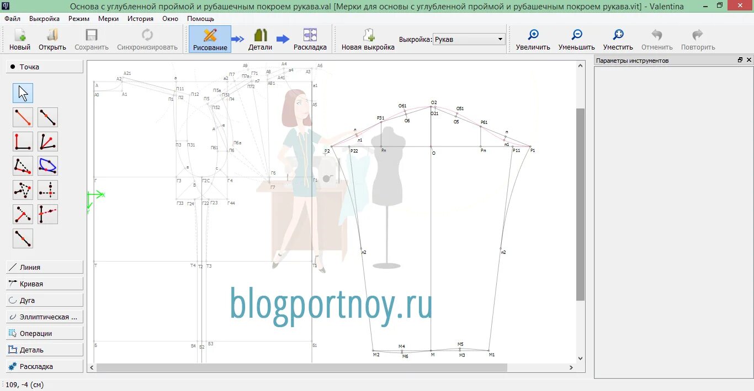
Task: Switch to Рисование drawing mode
Action: tap(210, 39)
